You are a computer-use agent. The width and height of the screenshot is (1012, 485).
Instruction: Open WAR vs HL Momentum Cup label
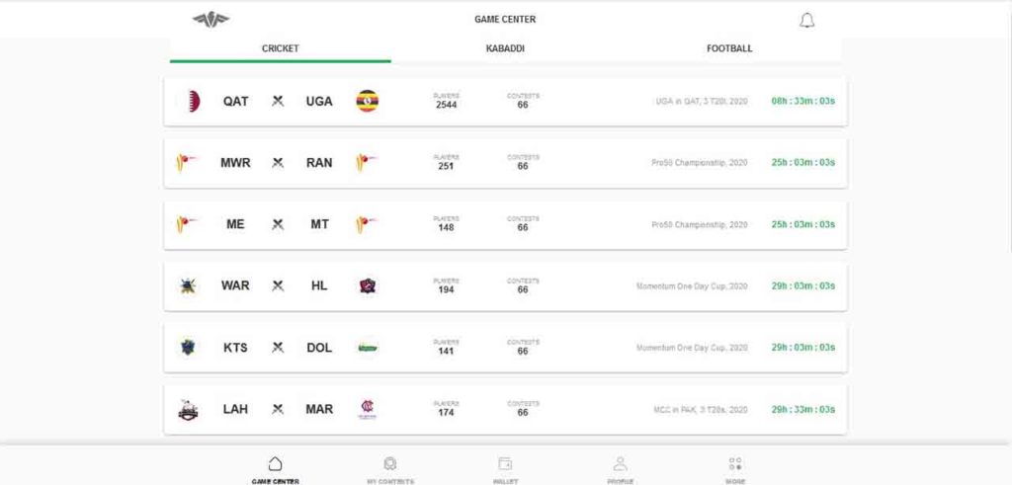click(x=692, y=285)
